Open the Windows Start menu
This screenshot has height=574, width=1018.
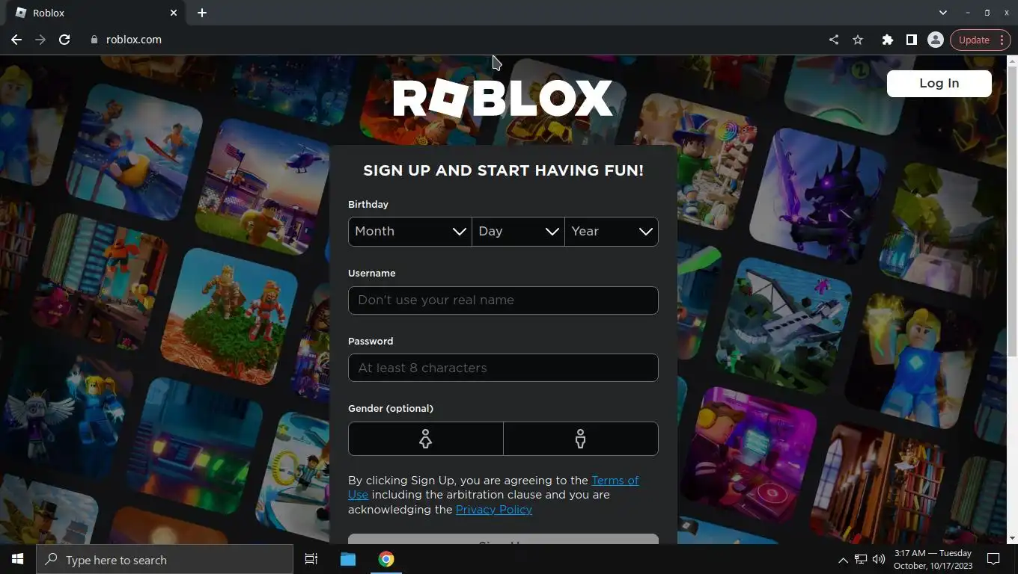[18, 559]
